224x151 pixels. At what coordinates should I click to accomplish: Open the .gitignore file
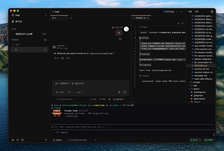pos(197,95)
